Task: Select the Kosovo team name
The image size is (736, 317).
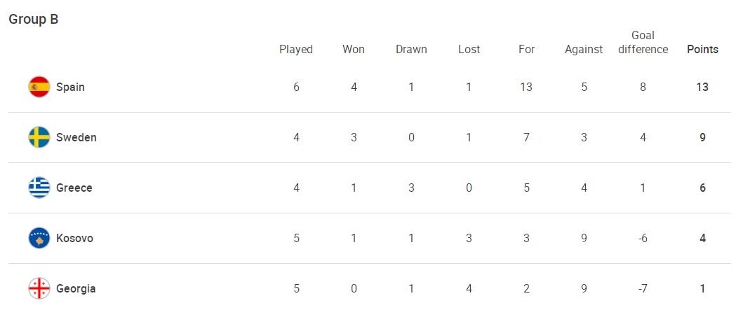Action: (x=74, y=238)
